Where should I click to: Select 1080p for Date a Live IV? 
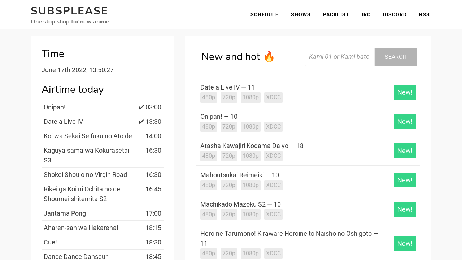coord(250,97)
